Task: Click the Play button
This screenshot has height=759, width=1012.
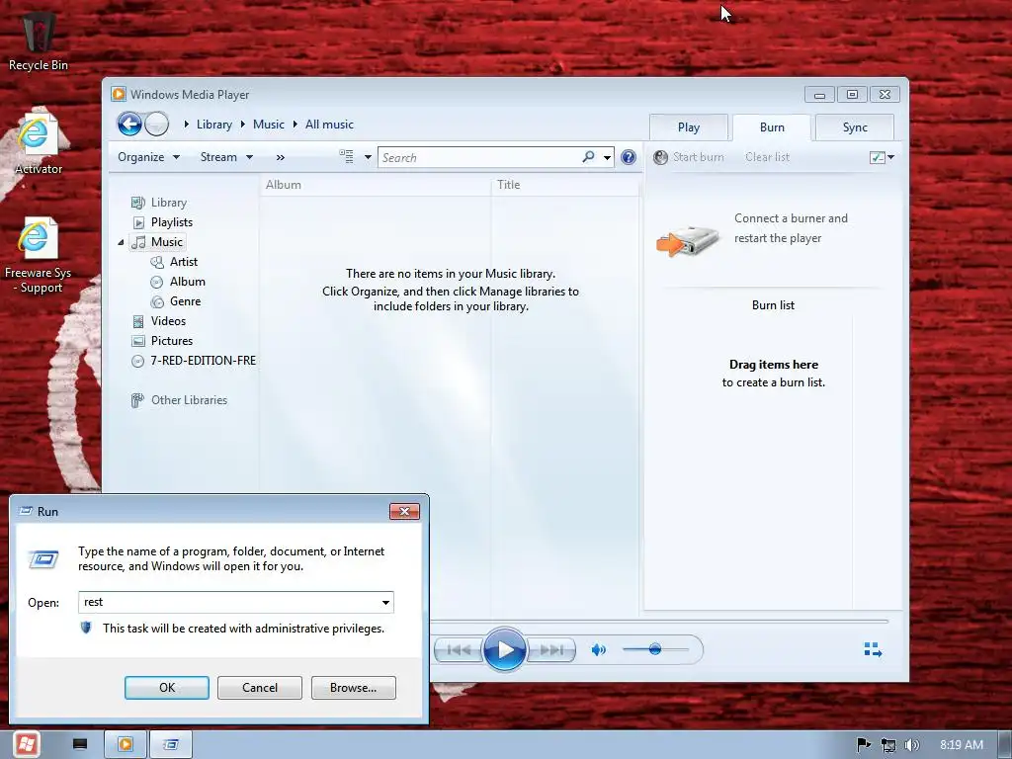Action: [504, 649]
